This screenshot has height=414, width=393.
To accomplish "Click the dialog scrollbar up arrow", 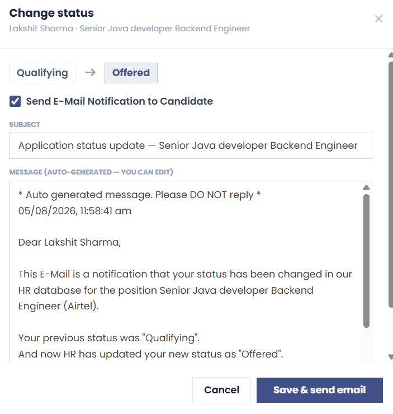I will [391, 55].
